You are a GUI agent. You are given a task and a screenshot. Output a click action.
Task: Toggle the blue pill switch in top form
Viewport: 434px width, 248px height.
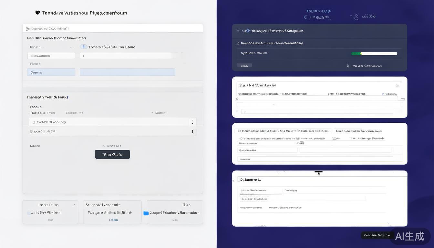pos(84,47)
